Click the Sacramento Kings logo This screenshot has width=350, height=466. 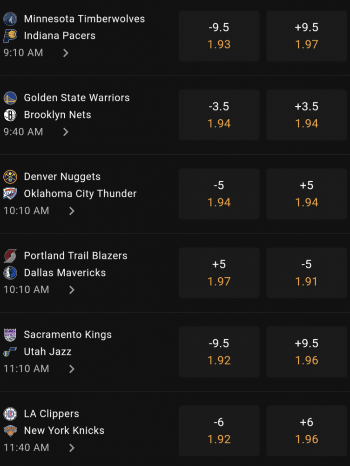[x=10, y=334]
